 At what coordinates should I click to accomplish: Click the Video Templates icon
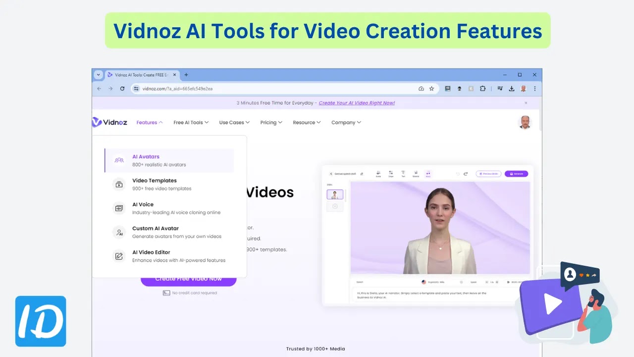coord(119,184)
